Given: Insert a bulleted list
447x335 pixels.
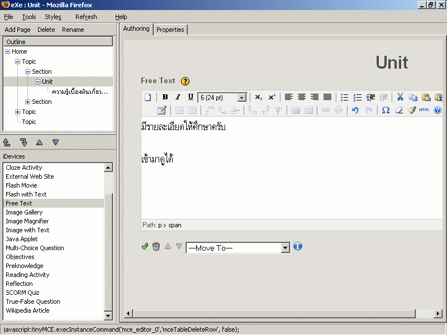Looking at the screenshot, I should pos(344,97).
